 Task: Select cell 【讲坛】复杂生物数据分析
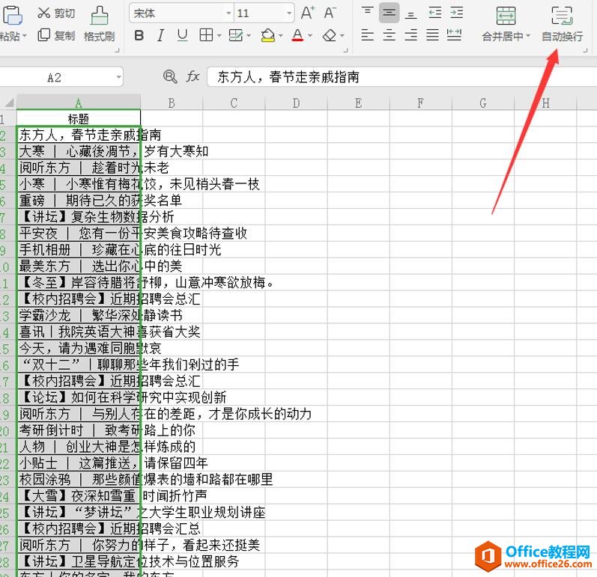[79, 217]
